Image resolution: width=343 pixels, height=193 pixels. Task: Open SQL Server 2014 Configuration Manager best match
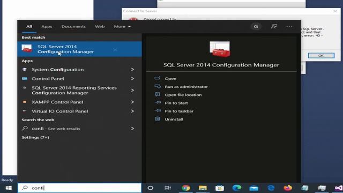(x=79, y=49)
